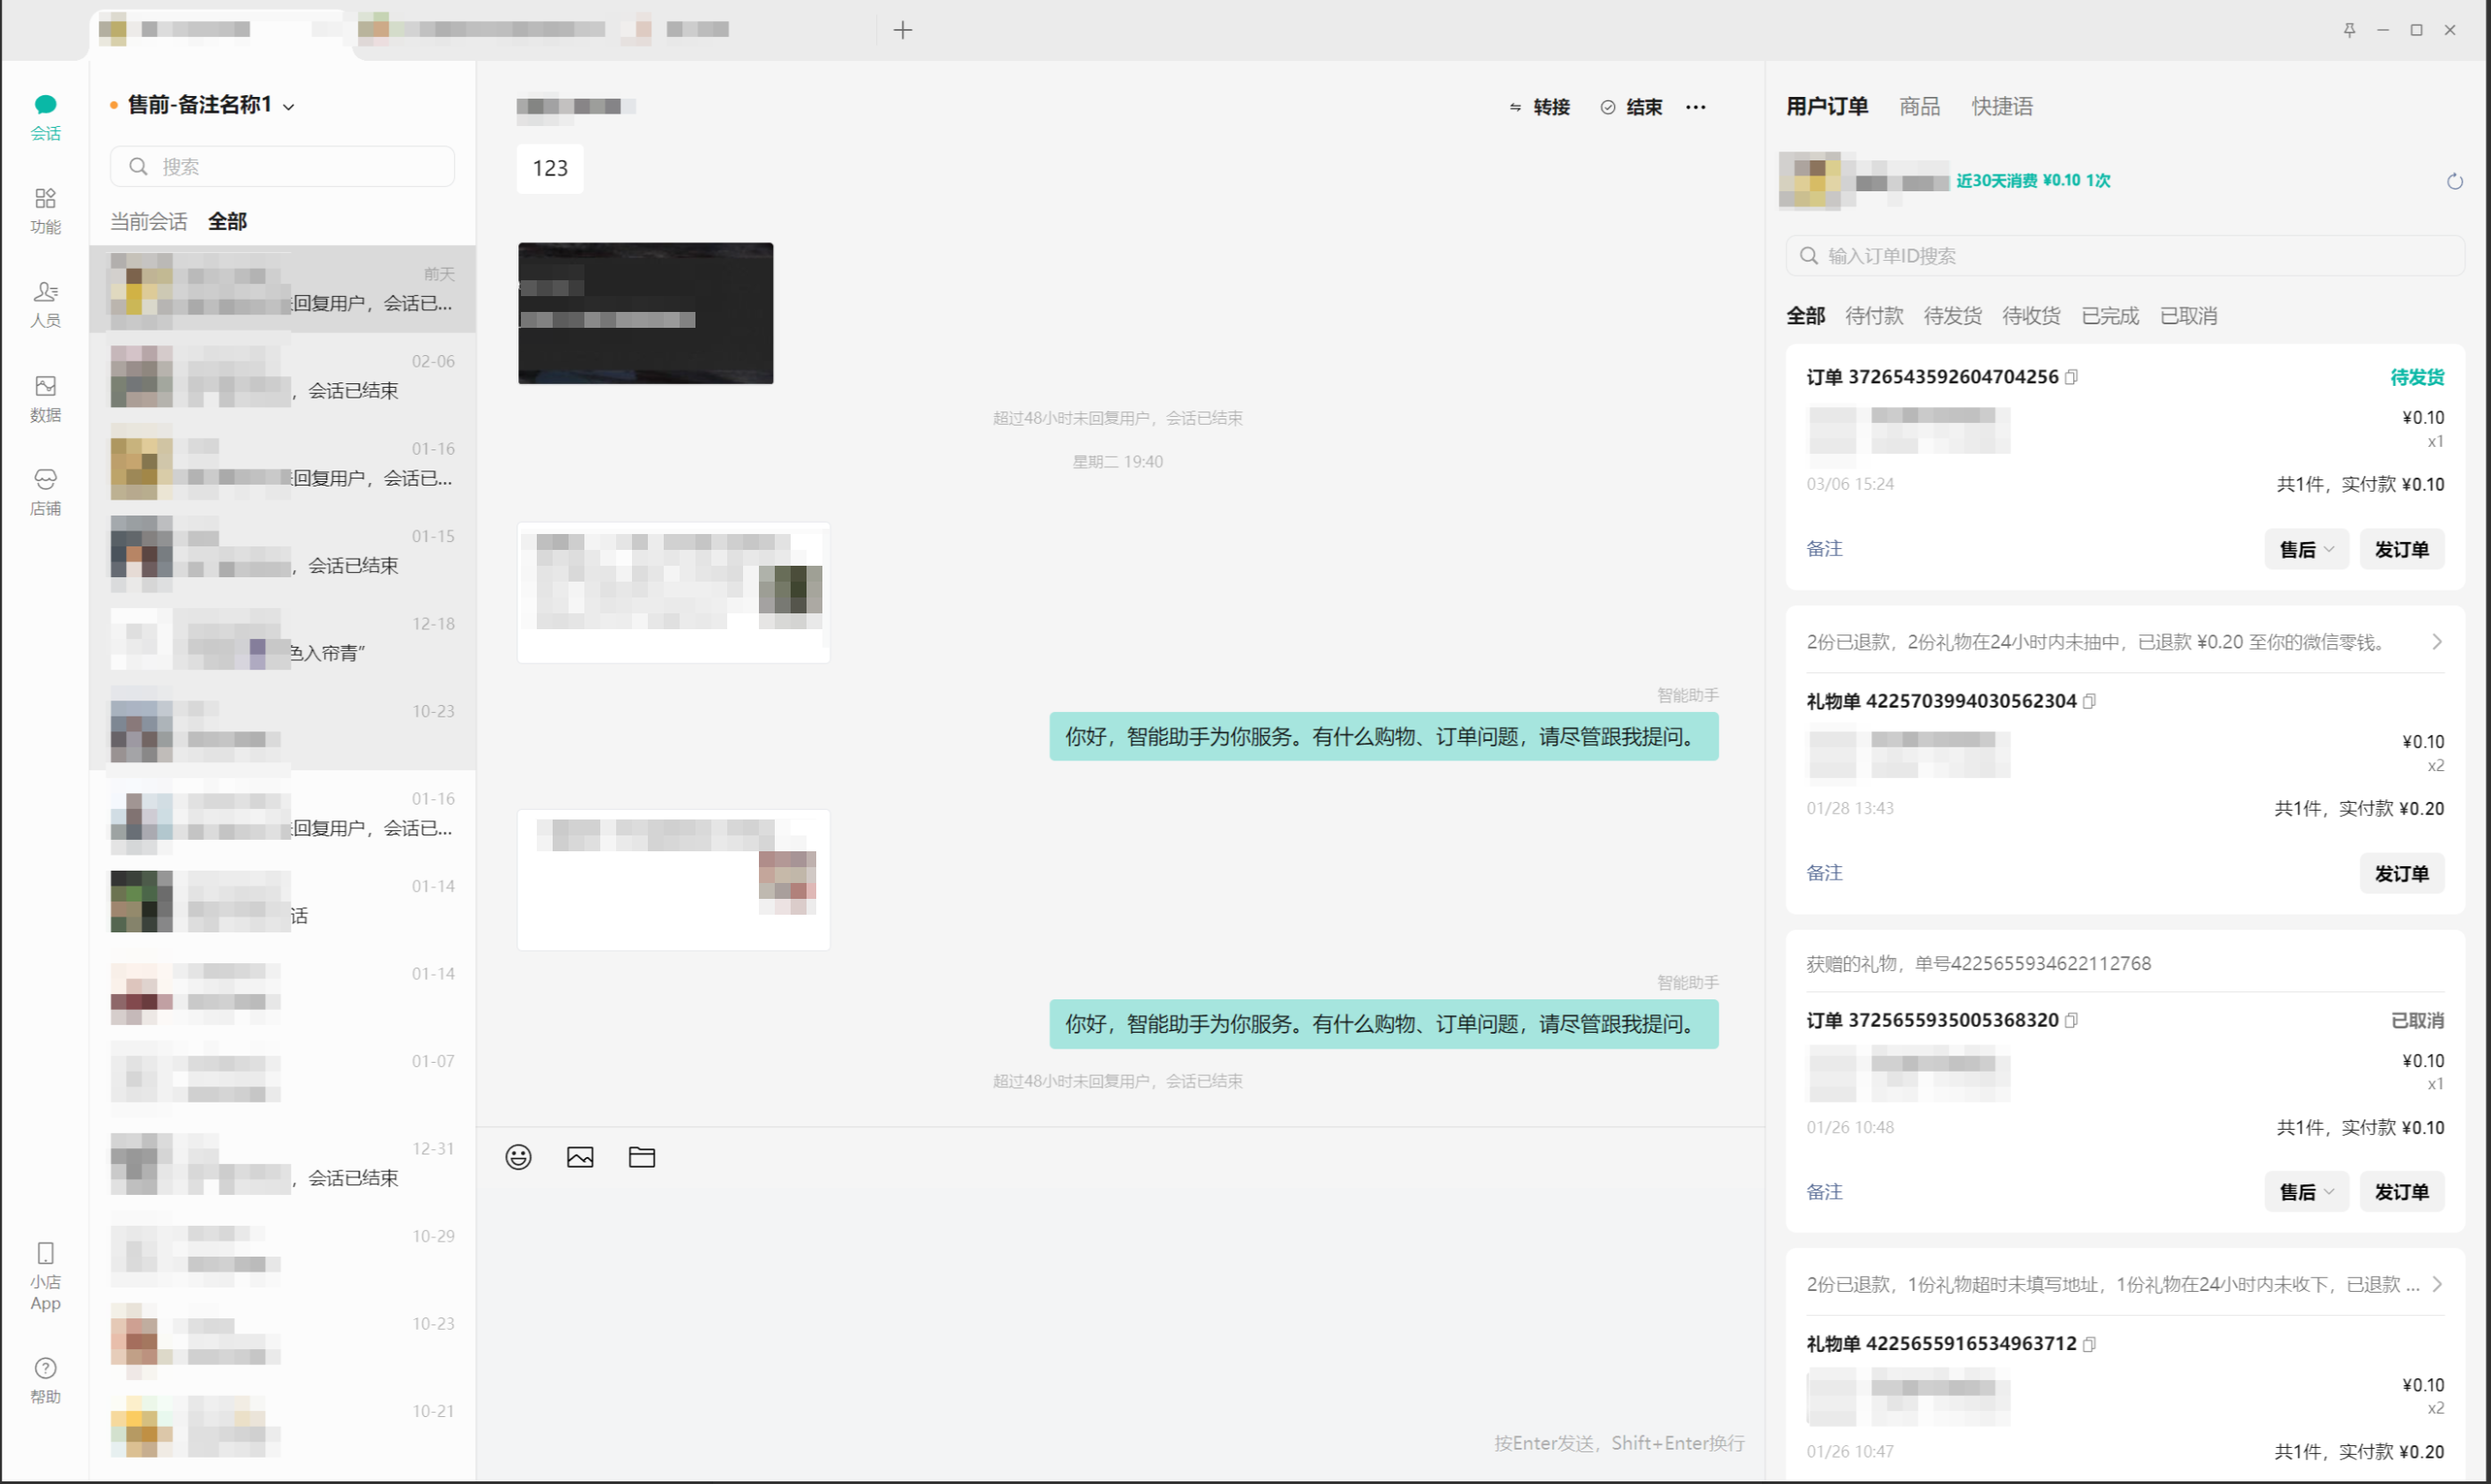Viewport: 2491px width, 1484px height.
Task: Open the 店铺 sidebar section
Action: pos(45,492)
